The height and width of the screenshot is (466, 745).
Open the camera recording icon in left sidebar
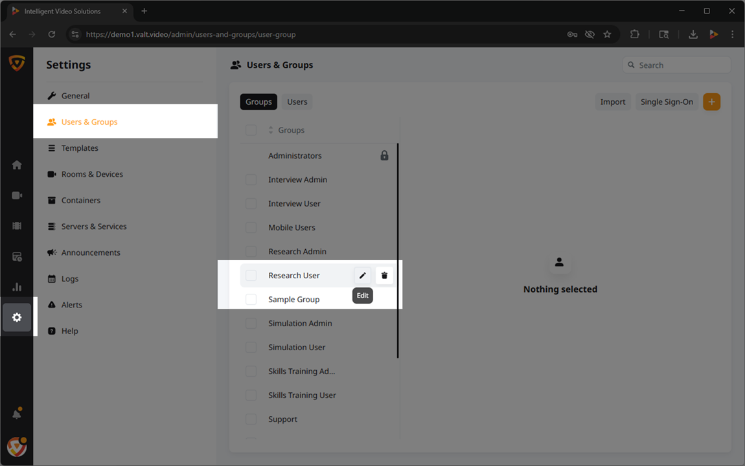coord(17,195)
